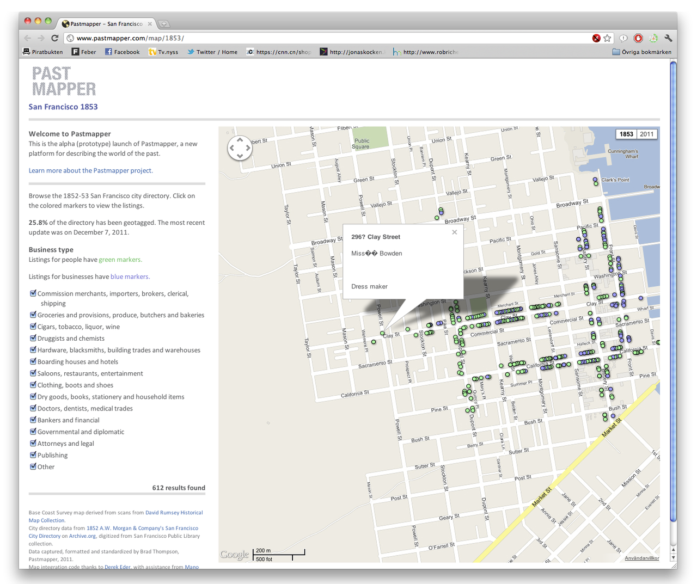
Task: Toggle Hardware, blacksmiths checkbox
Action: point(33,349)
